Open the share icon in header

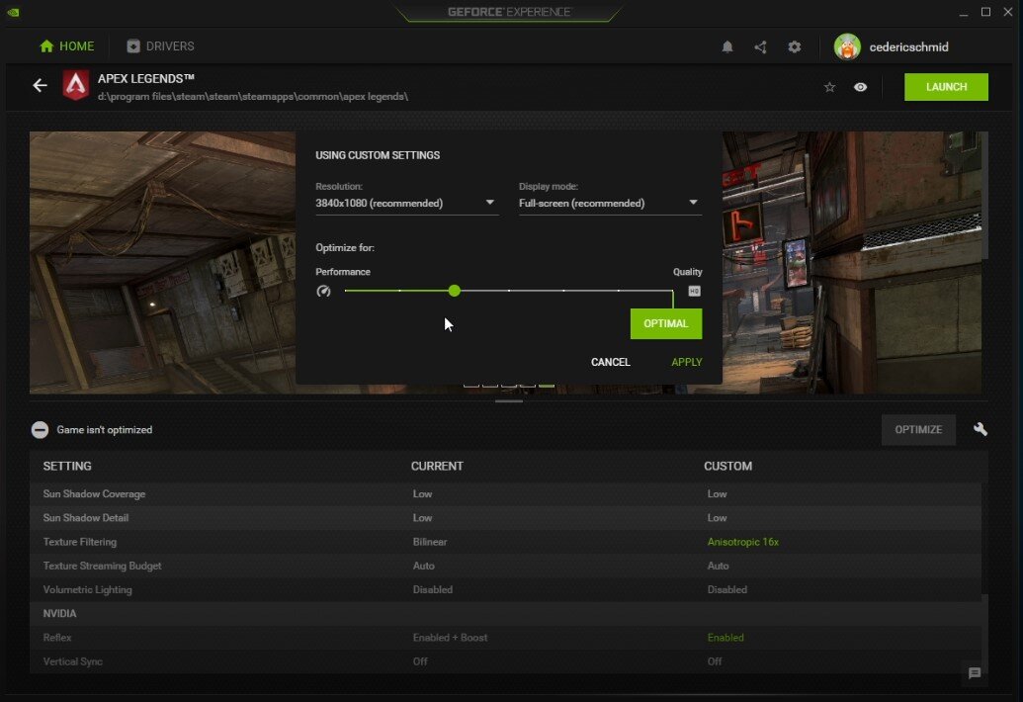(x=760, y=46)
